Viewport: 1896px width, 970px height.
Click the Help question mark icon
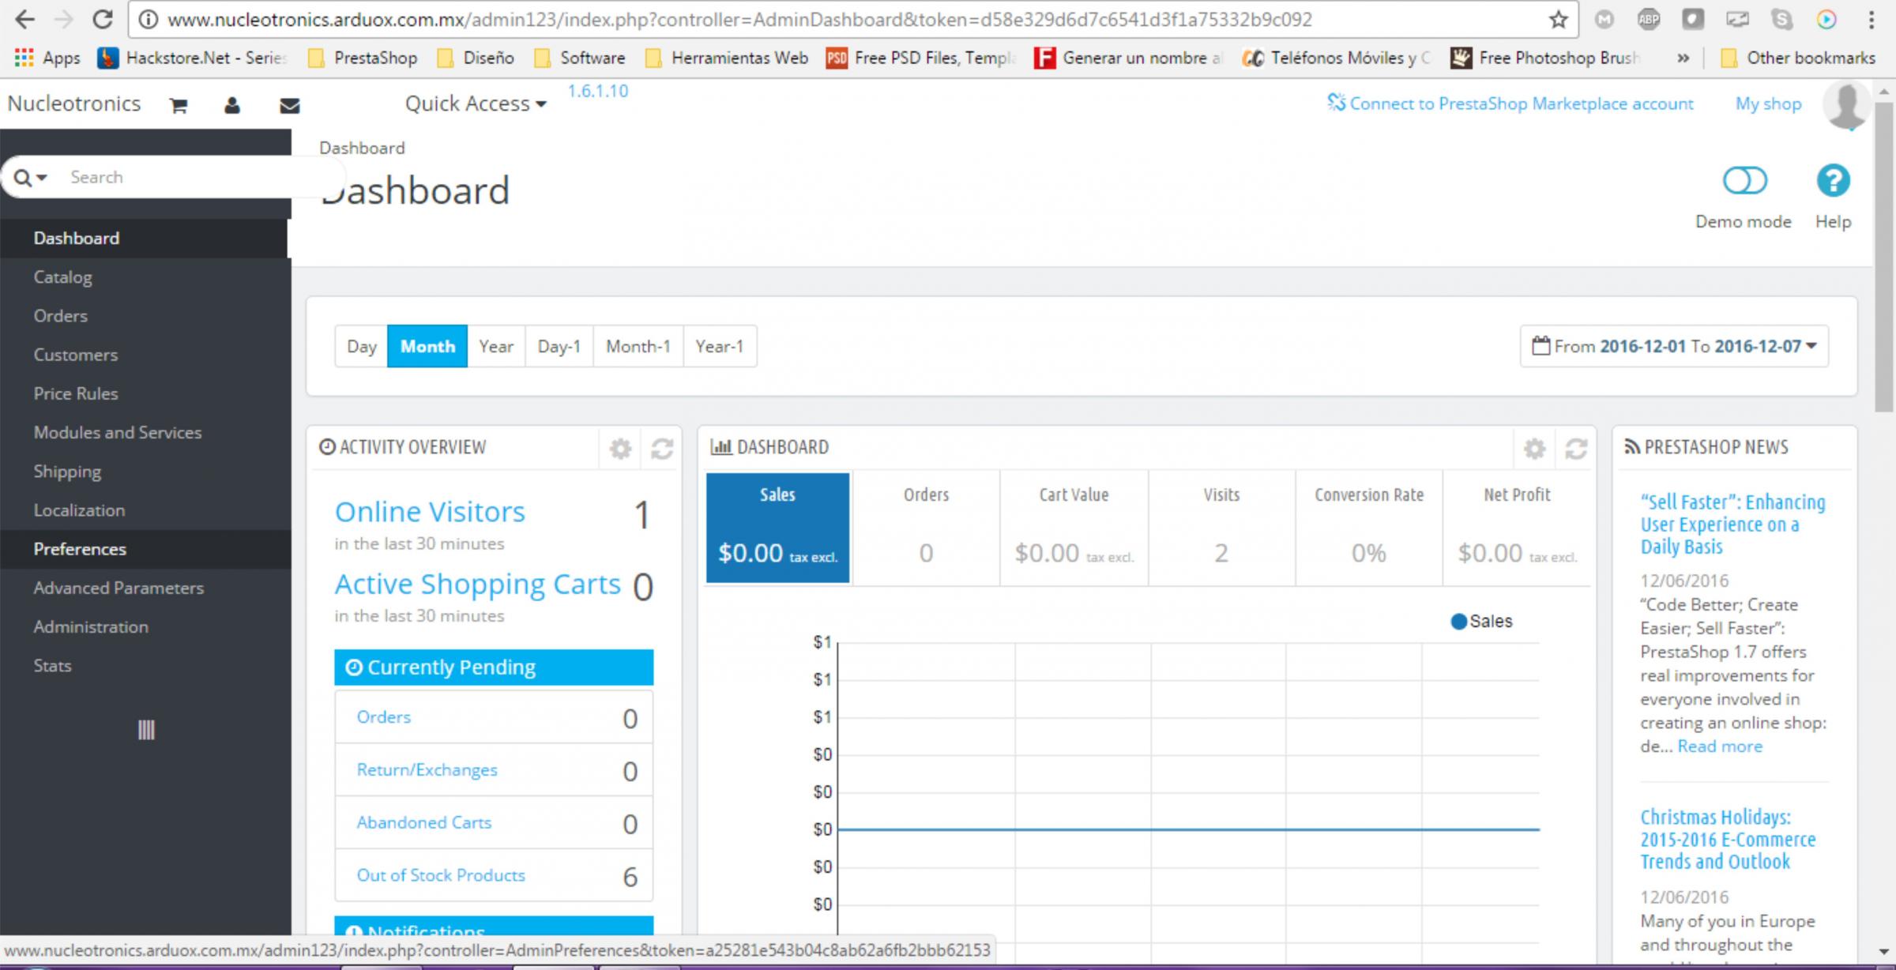[x=1833, y=181]
